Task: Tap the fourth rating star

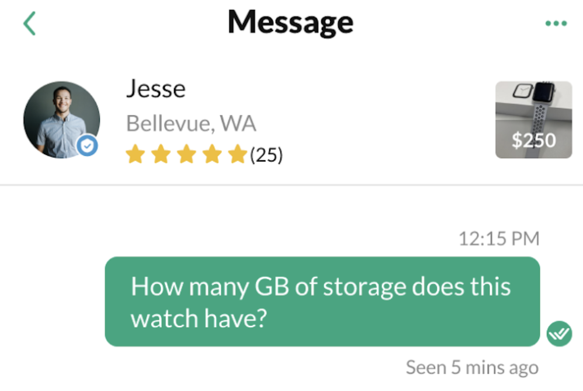Action: 212,154
